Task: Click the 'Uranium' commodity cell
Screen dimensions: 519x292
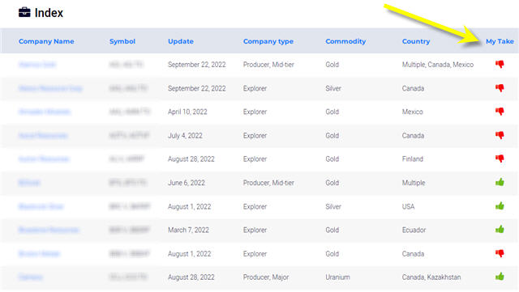Action: tap(337, 277)
